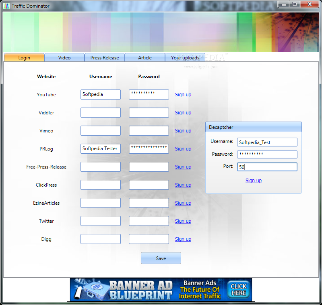
Task: Open the Vimeo Sign up link
Action: coord(183,130)
